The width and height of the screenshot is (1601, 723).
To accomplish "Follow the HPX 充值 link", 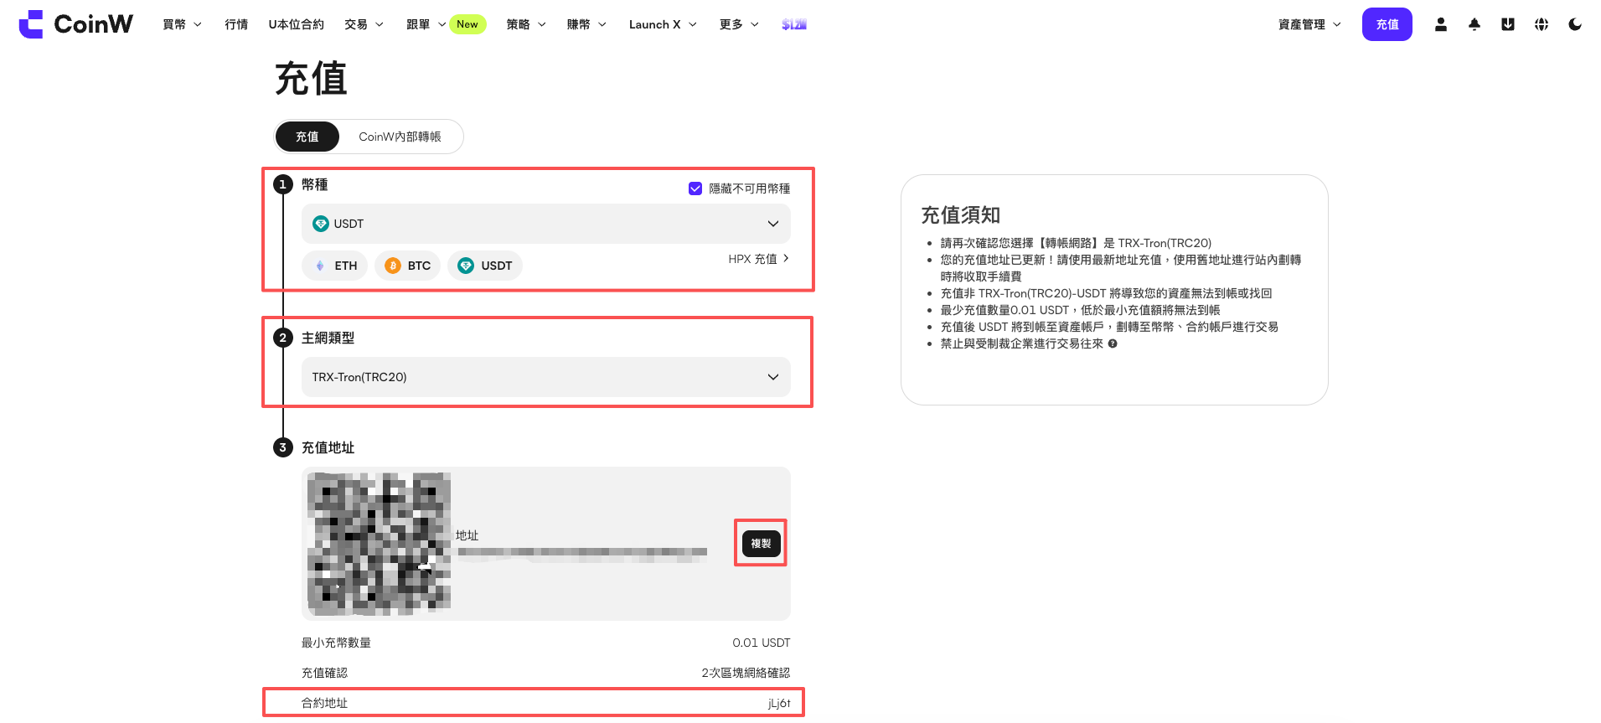I will tap(759, 259).
